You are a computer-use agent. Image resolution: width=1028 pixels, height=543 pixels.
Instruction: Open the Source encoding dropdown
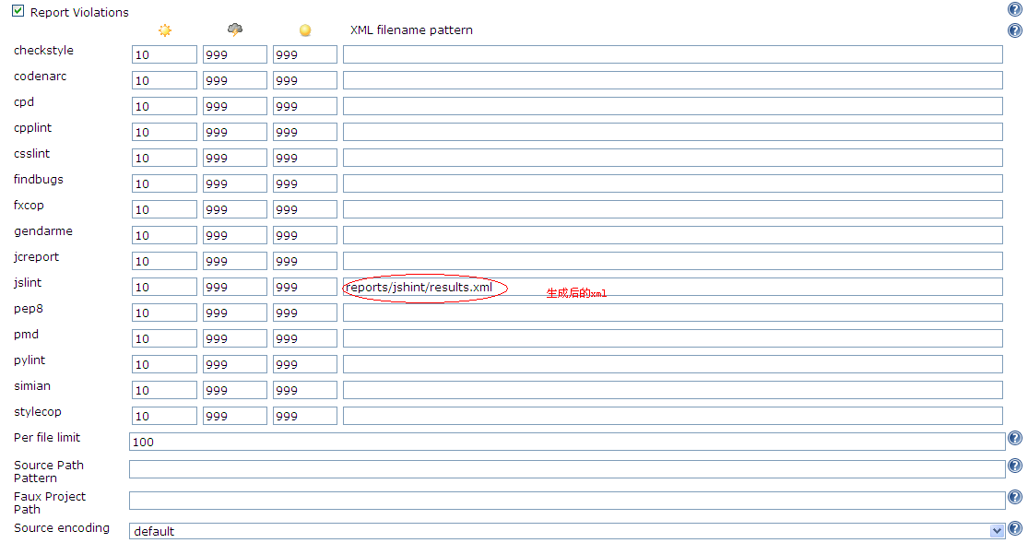pos(997,531)
